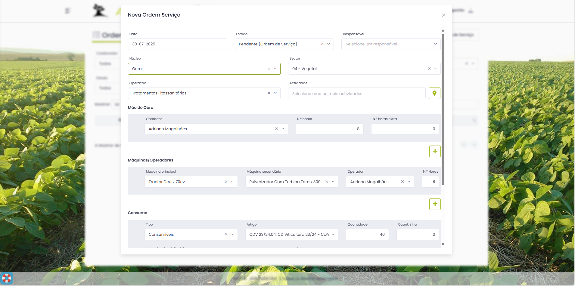Expand the Máquina secundária dropdown arrow
The height and width of the screenshot is (286, 575).
(x=333, y=182)
